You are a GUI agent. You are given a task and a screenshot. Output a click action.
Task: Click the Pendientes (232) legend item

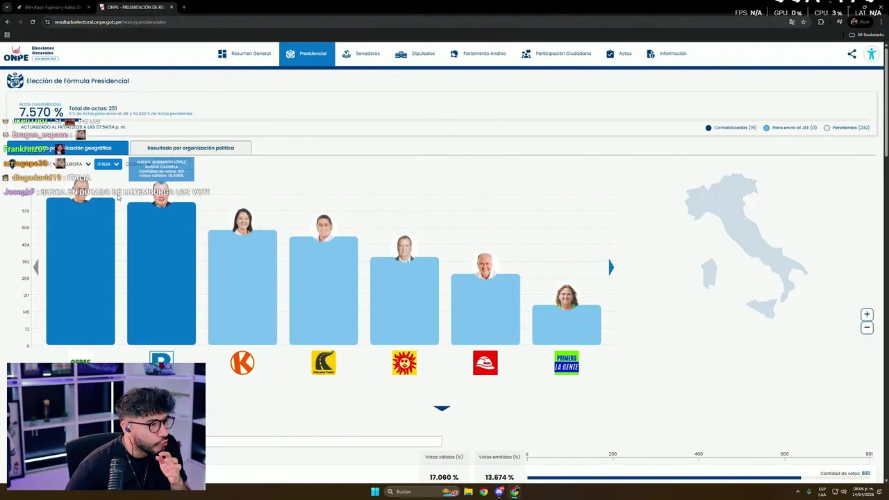847,128
